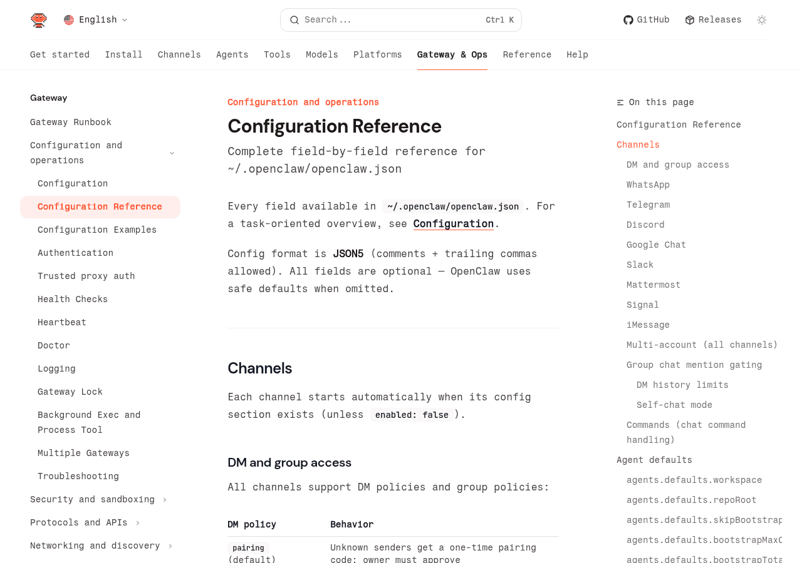Open the Configuration link in the paragraph
The height and width of the screenshot is (563, 802).
pos(453,222)
